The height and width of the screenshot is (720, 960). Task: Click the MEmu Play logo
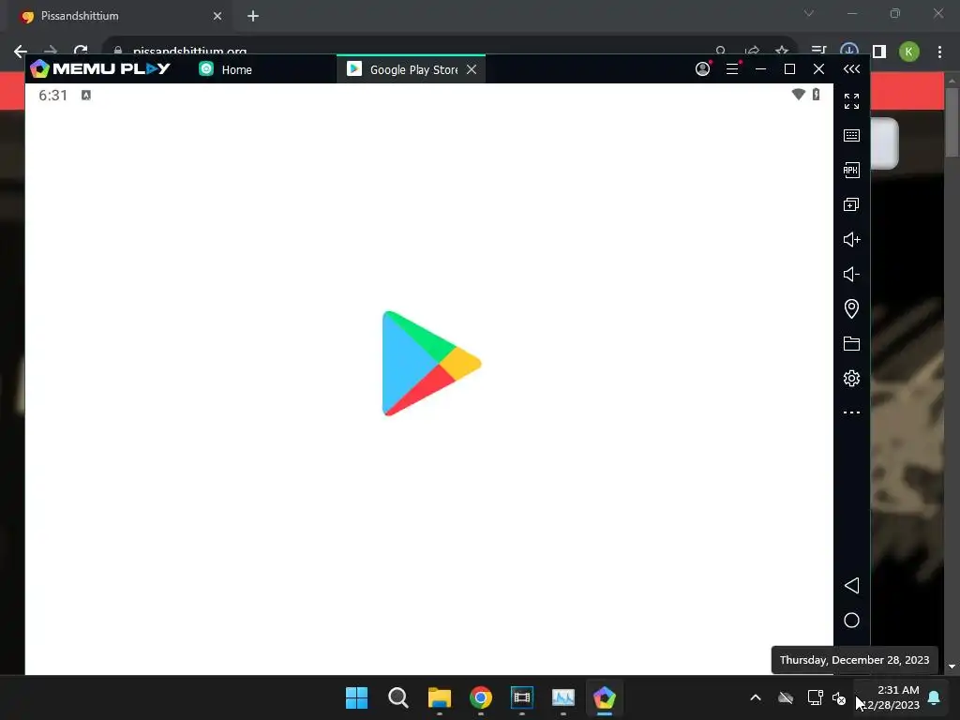click(x=99, y=68)
